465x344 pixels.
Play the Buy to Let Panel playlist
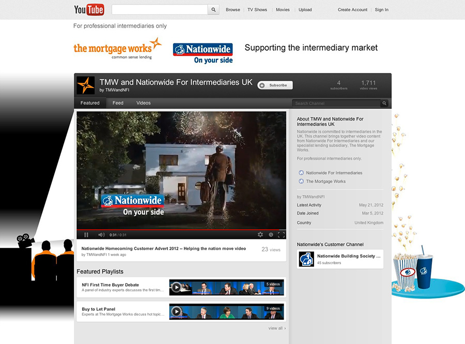(176, 311)
